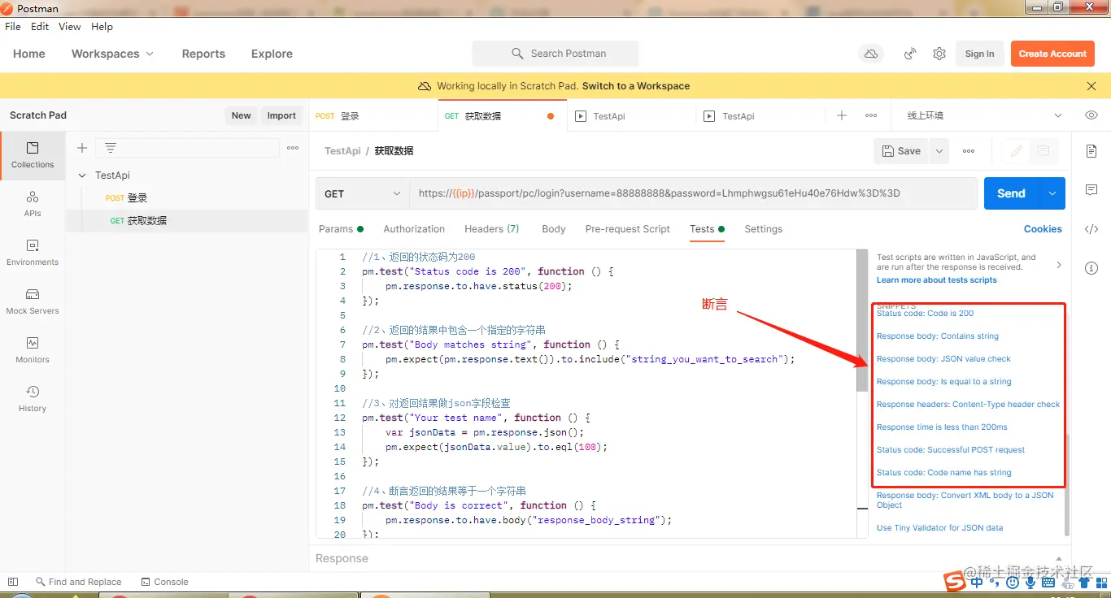The width and height of the screenshot is (1111, 598).
Task: Open the Edit menu
Action: click(40, 27)
